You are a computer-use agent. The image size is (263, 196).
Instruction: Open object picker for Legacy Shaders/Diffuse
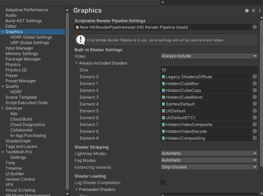[255, 77]
